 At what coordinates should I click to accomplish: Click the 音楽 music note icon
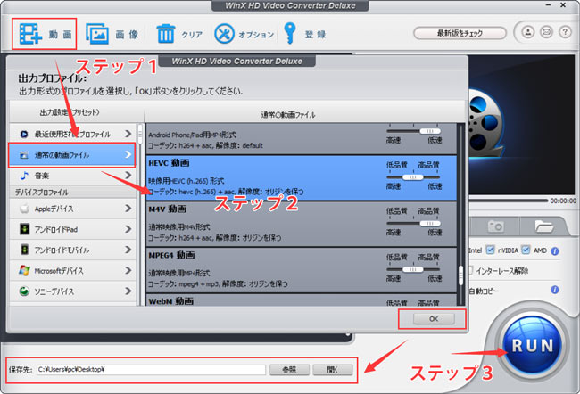[x=24, y=176]
